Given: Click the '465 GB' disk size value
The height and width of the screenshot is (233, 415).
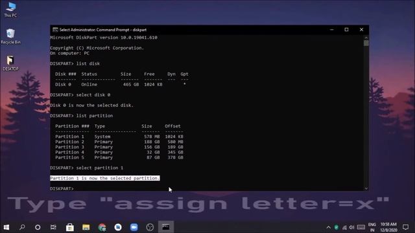Looking at the screenshot, I should 131,85.
